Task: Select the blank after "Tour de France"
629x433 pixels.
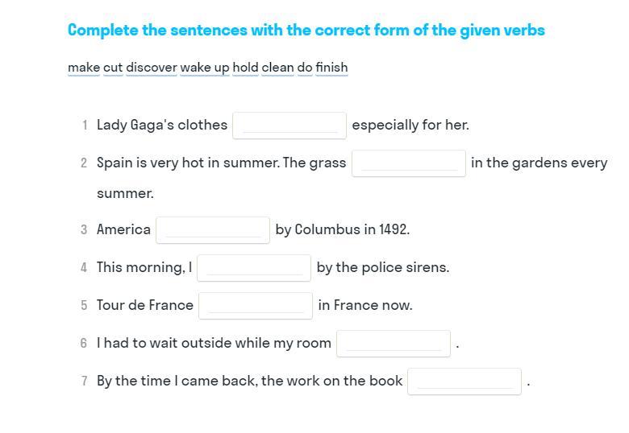Action: click(x=256, y=306)
